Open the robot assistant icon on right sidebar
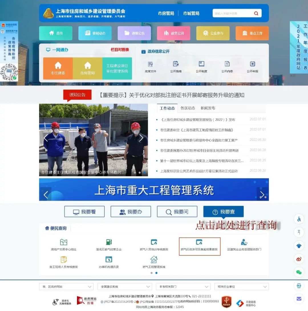308x311 pixels. (299, 245)
